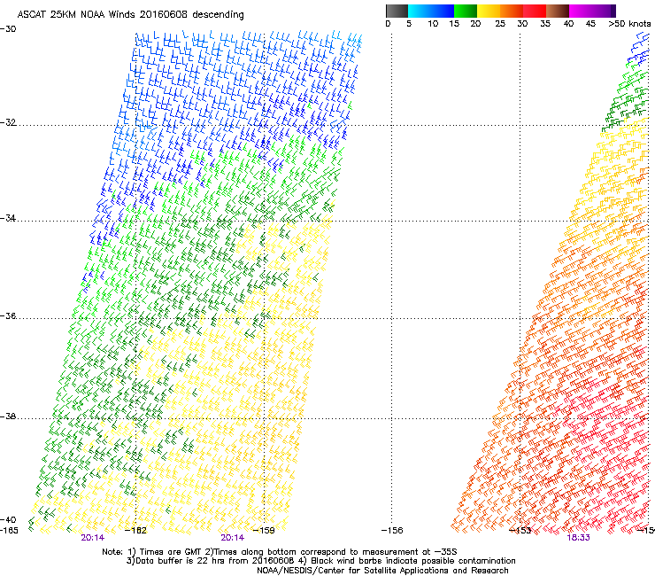Click the gray 0-5 knots color segment
Viewport: 655px width, 576px height.
[x=397, y=11]
